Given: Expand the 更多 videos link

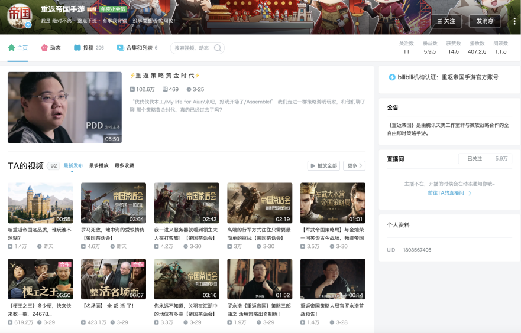Looking at the screenshot, I should (x=354, y=165).
